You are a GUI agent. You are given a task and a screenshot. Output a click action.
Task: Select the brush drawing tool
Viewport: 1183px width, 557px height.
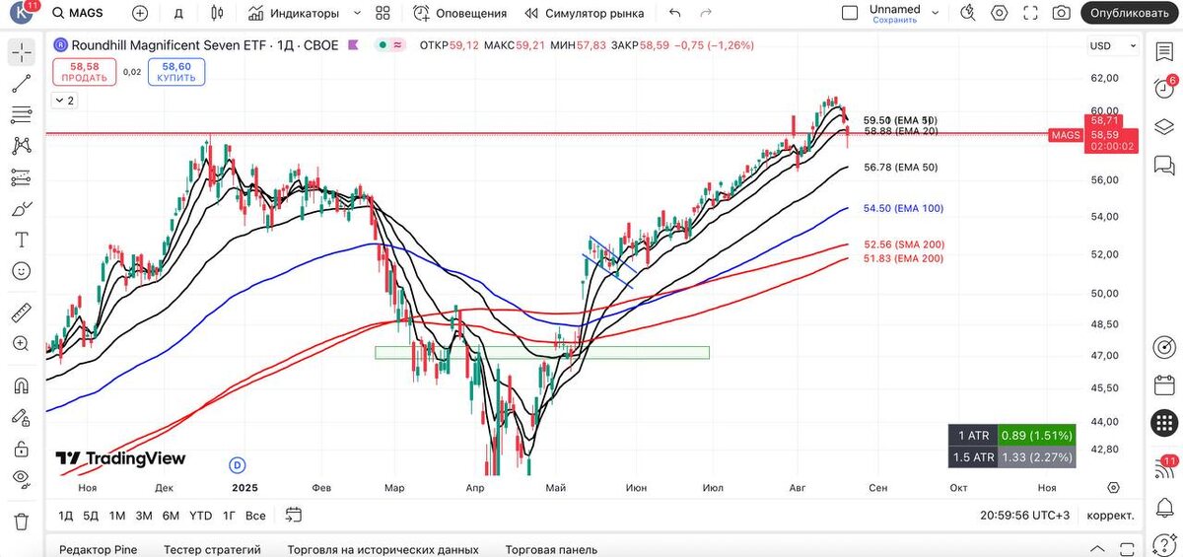tap(21, 209)
